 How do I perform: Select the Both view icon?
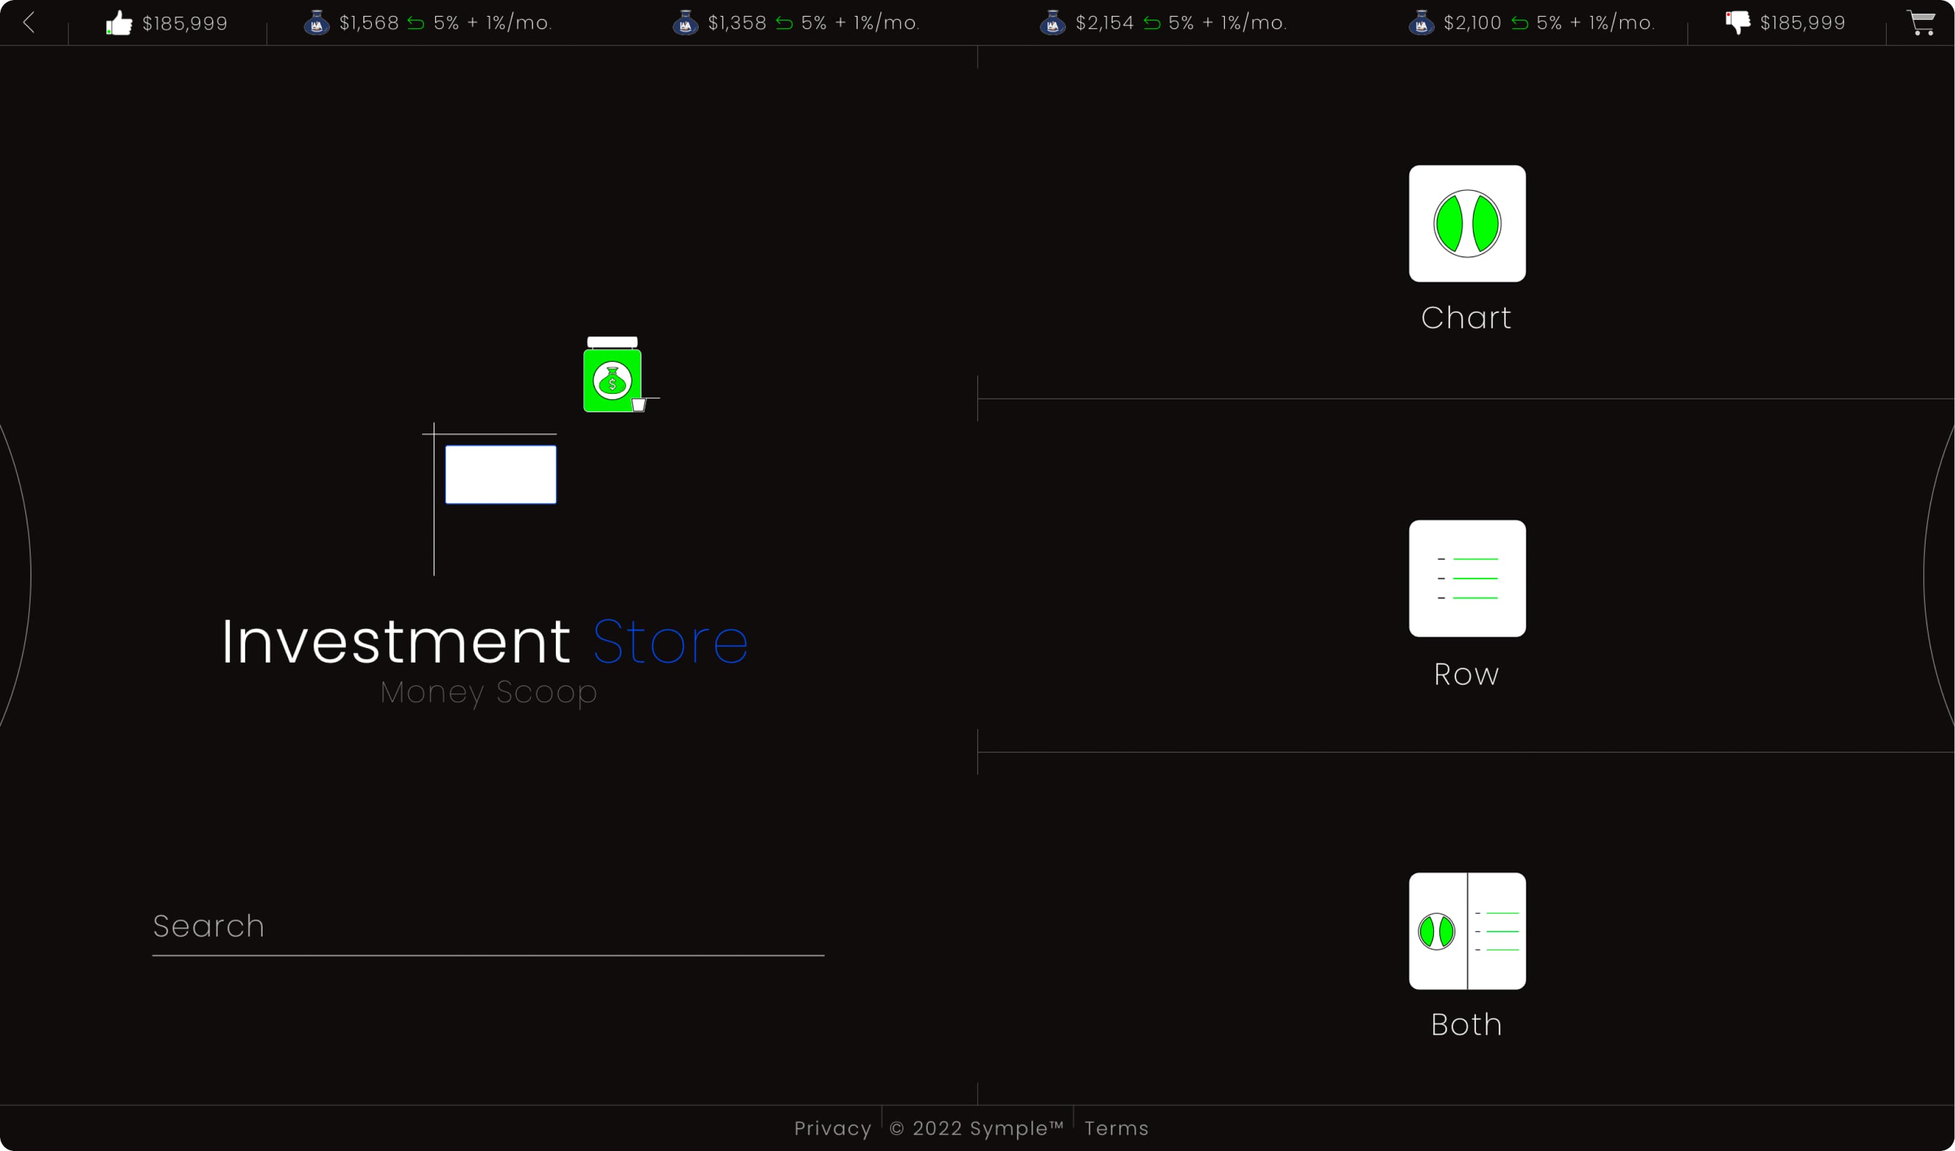[1466, 931]
